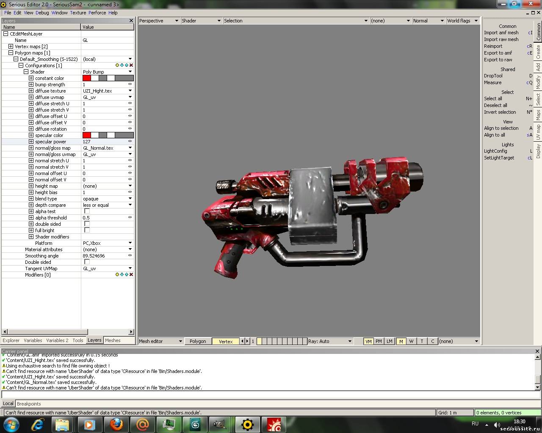Viewport: 542px width, 433px height.
Task: Enable the full bright checkbox
Action: (x=87, y=230)
